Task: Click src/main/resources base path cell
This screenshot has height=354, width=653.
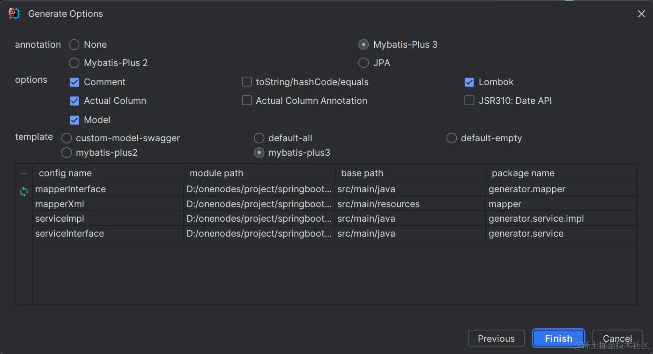Action: tap(410, 204)
